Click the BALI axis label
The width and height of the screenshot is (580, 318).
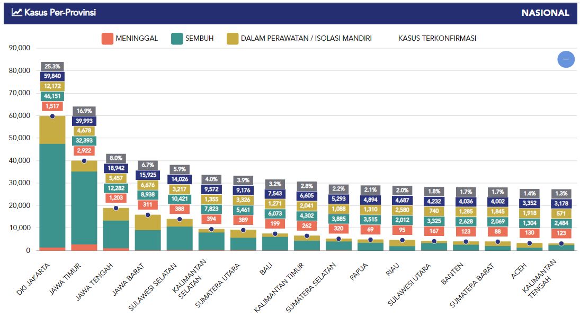(x=266, y=269)
